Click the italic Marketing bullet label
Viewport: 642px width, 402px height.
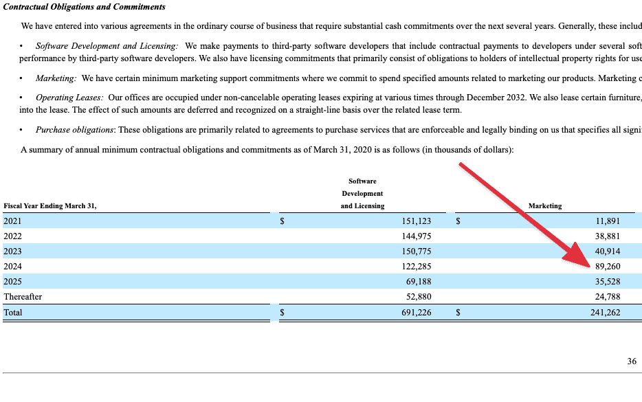point(56,78)
